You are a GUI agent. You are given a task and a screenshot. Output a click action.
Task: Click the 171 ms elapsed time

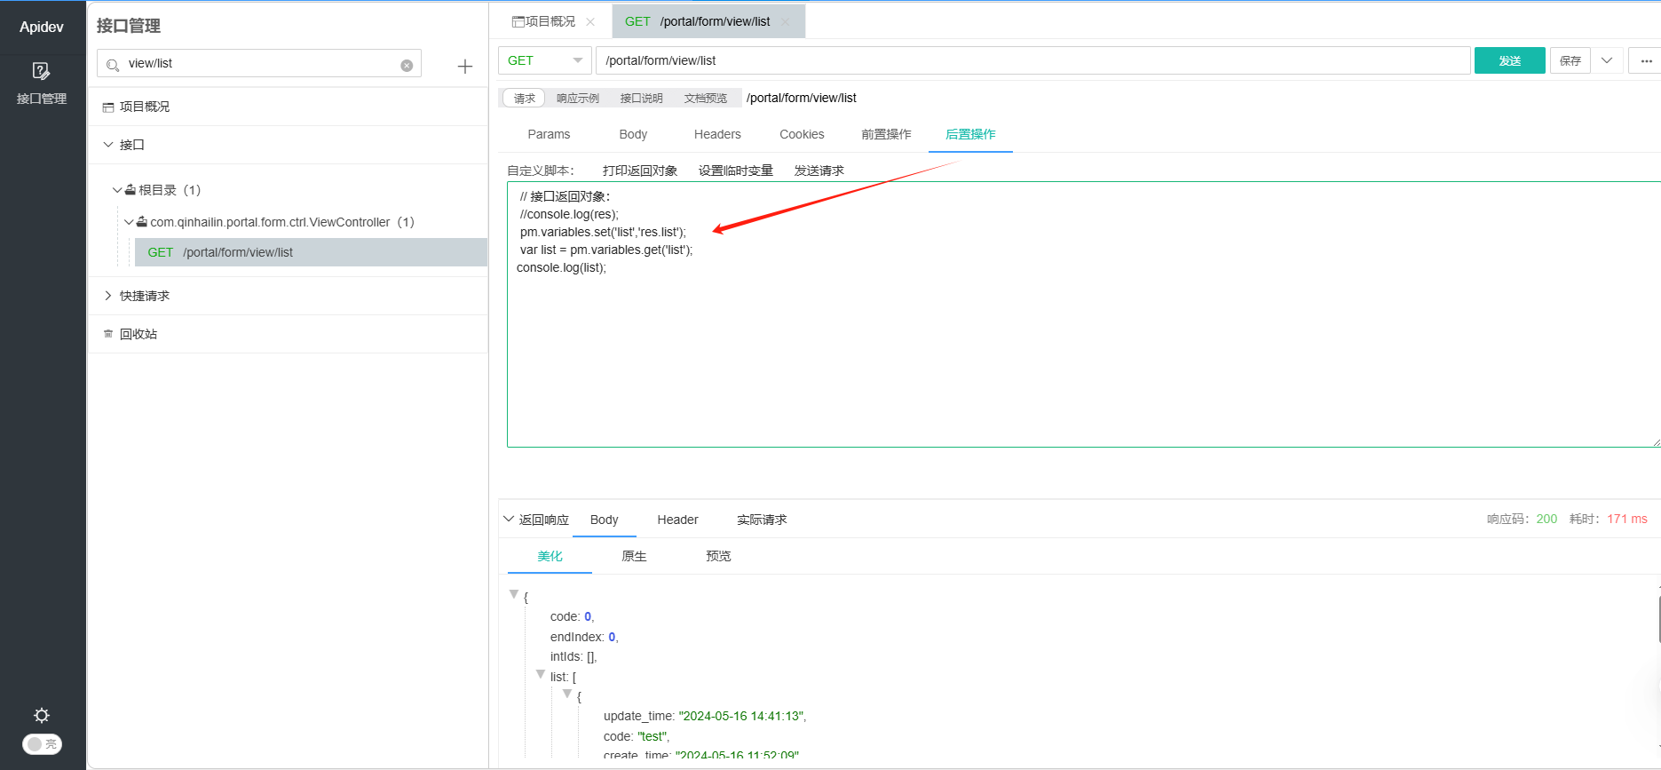click(x=1627, y=519)
